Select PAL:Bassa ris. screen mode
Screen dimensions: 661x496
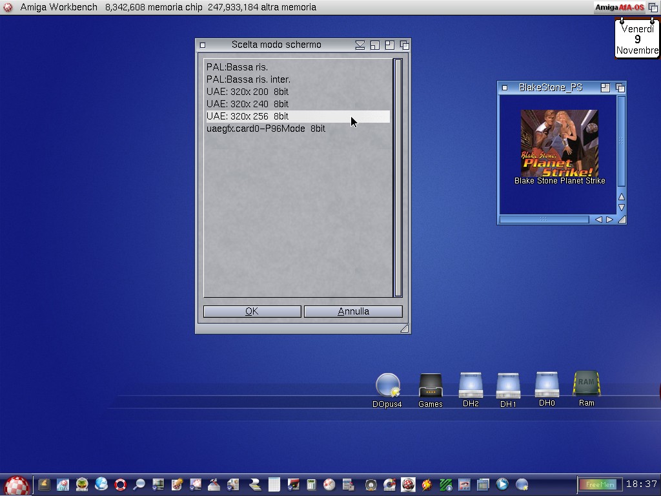coord(237,67)
